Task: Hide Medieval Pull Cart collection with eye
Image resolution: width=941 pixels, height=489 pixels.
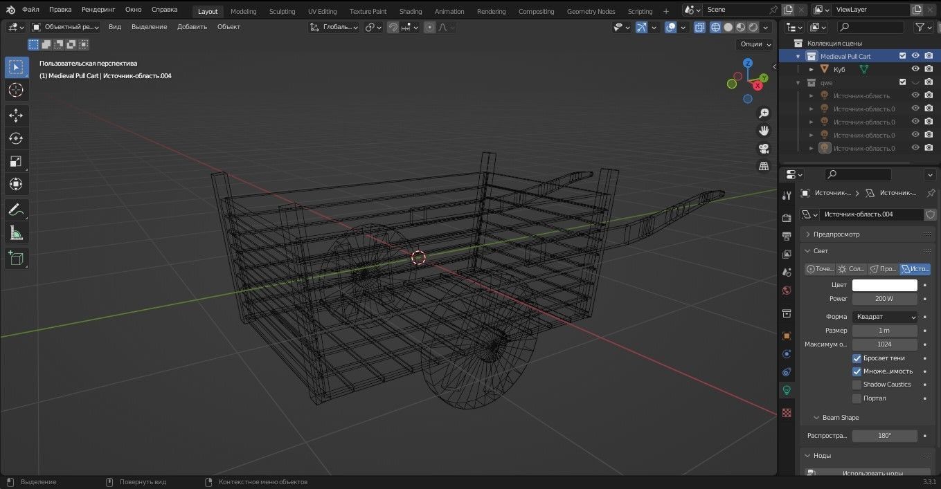Action: pos(915,56)
